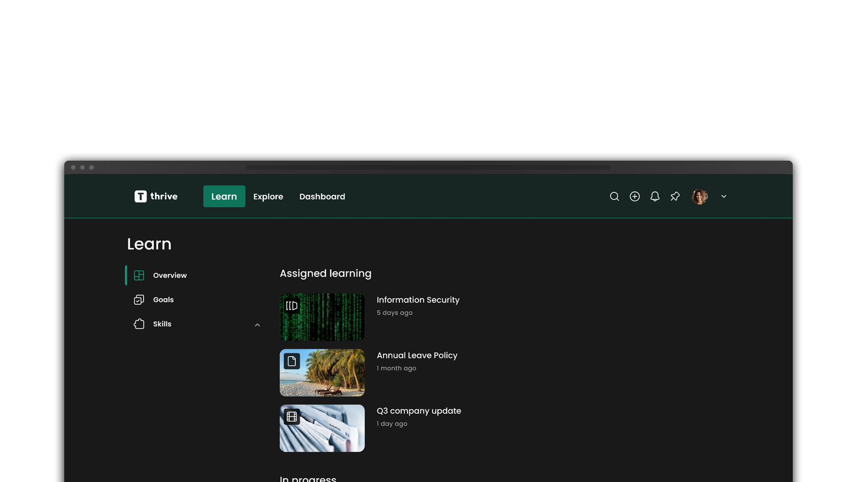Viewport: 857px width, 482px height.
Task: Click the Skills puzzle piece icon
Action: tap(139, 324)
